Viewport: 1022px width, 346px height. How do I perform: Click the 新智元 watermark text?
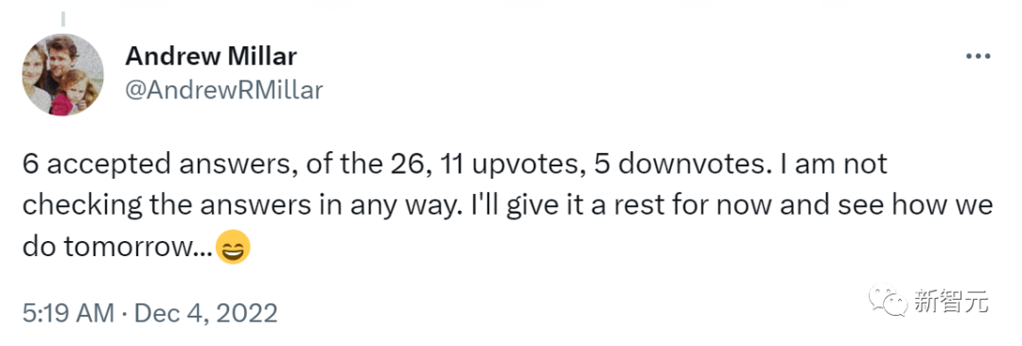coord(951,303)
